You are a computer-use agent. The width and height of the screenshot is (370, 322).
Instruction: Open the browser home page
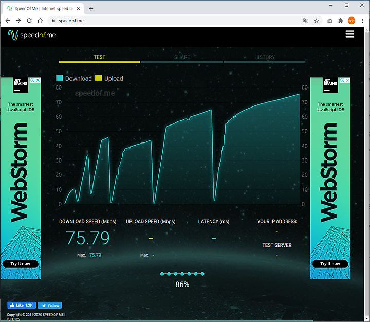click(40, 21)
